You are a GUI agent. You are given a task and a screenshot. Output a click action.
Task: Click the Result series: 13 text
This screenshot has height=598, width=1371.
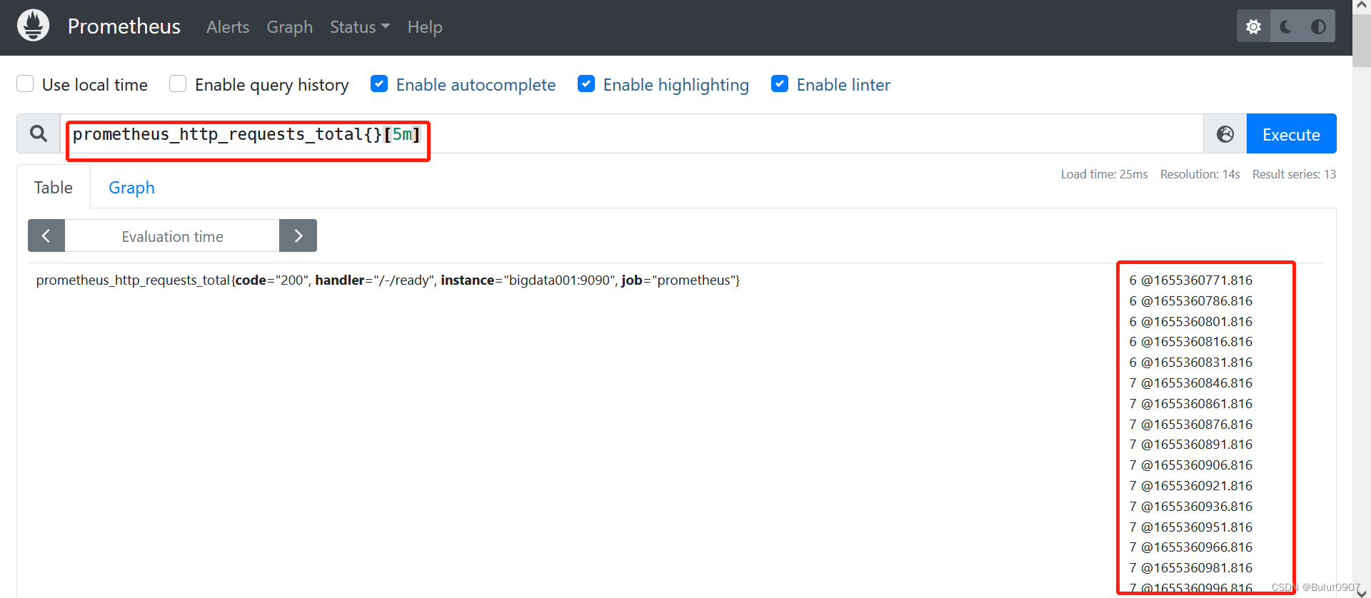pyautogui.click(x=1294, y=174)
